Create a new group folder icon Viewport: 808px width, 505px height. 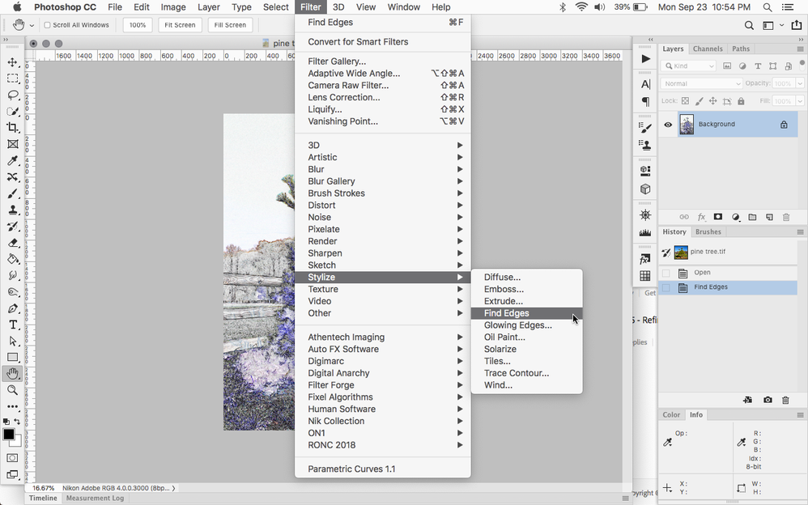(752, 217)
